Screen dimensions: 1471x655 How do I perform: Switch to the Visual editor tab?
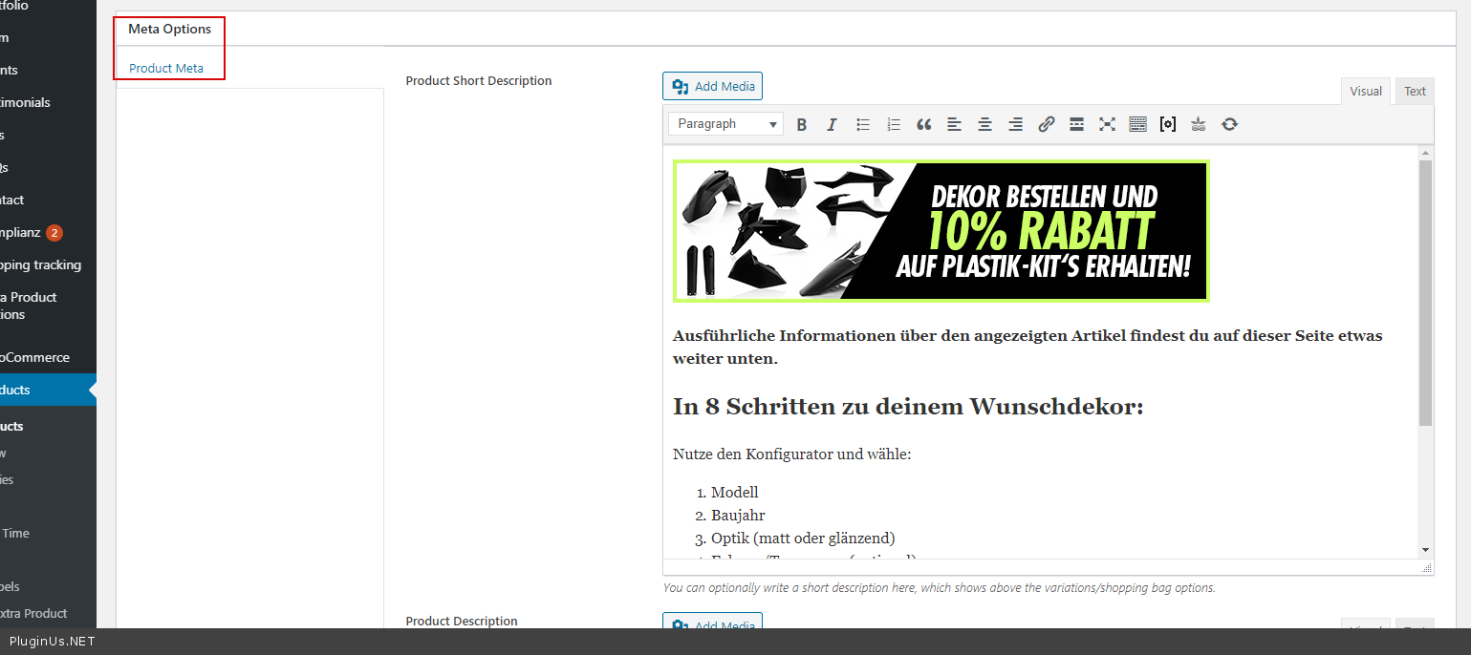tap(1365, 92)
